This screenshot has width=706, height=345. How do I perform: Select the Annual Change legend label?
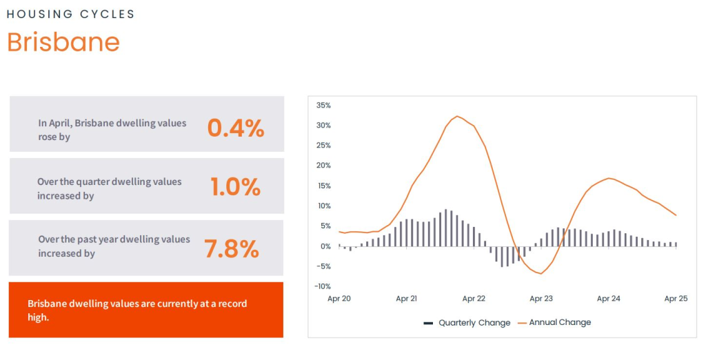click(x=559, y=323)
